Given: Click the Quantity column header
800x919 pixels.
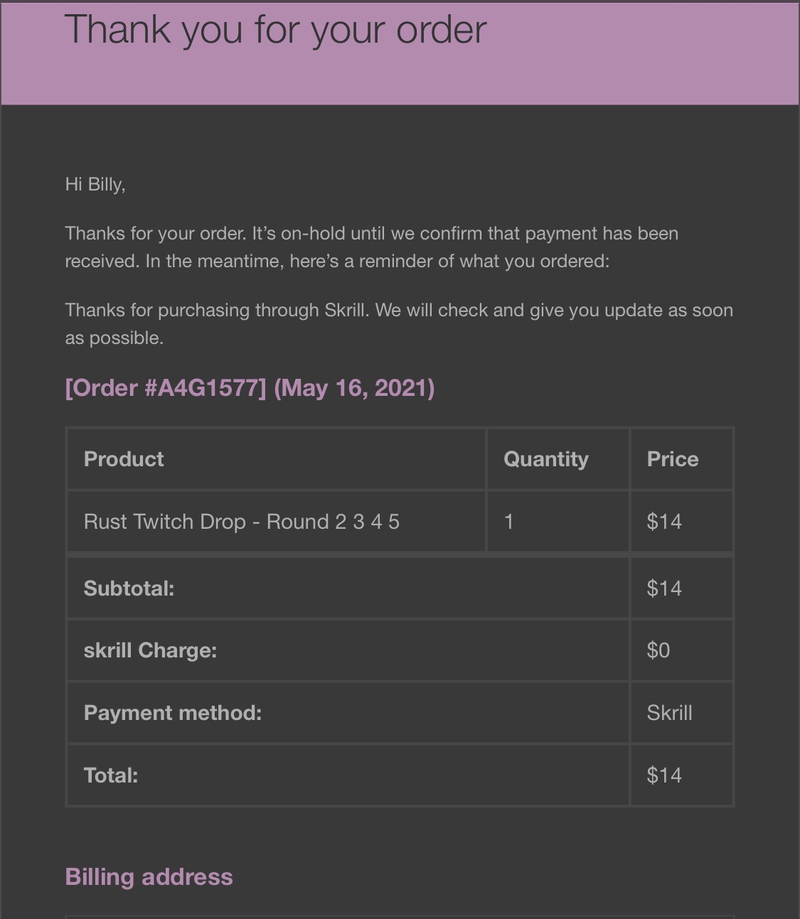Looking at the screenshot, I should (546, 459).
